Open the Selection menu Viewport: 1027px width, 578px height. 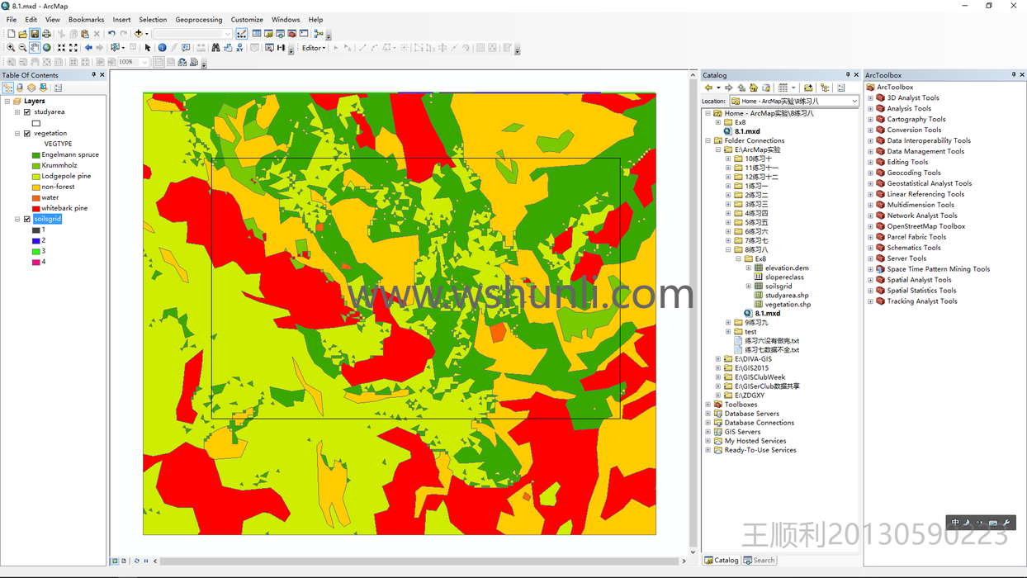153,20
